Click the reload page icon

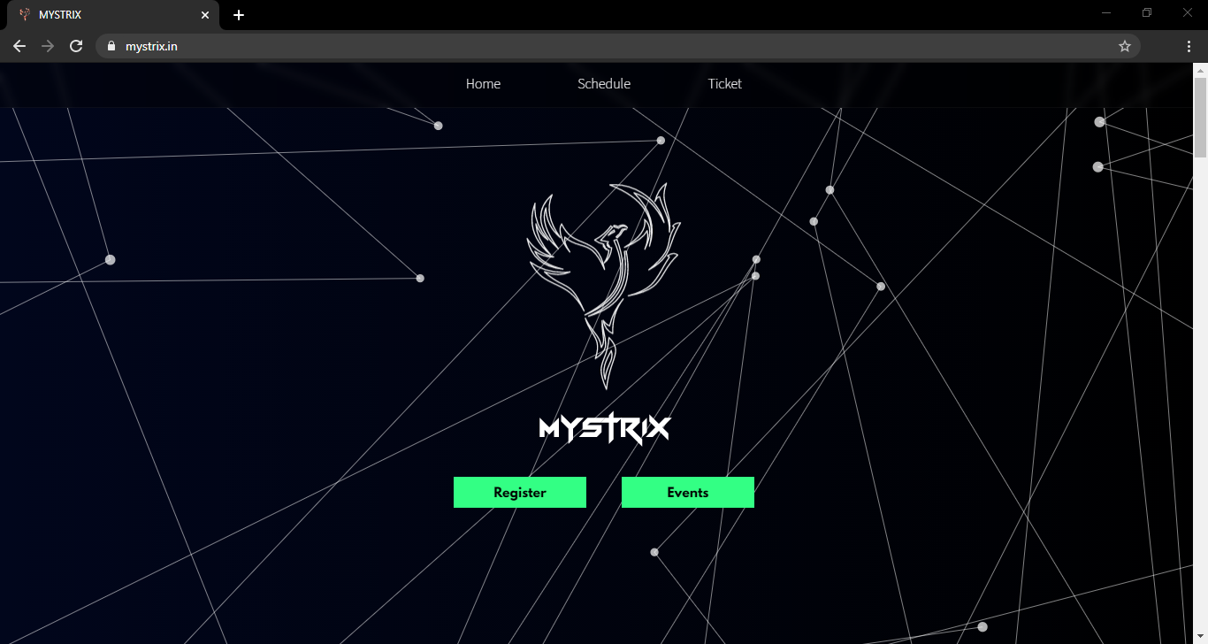coord(76,46)
